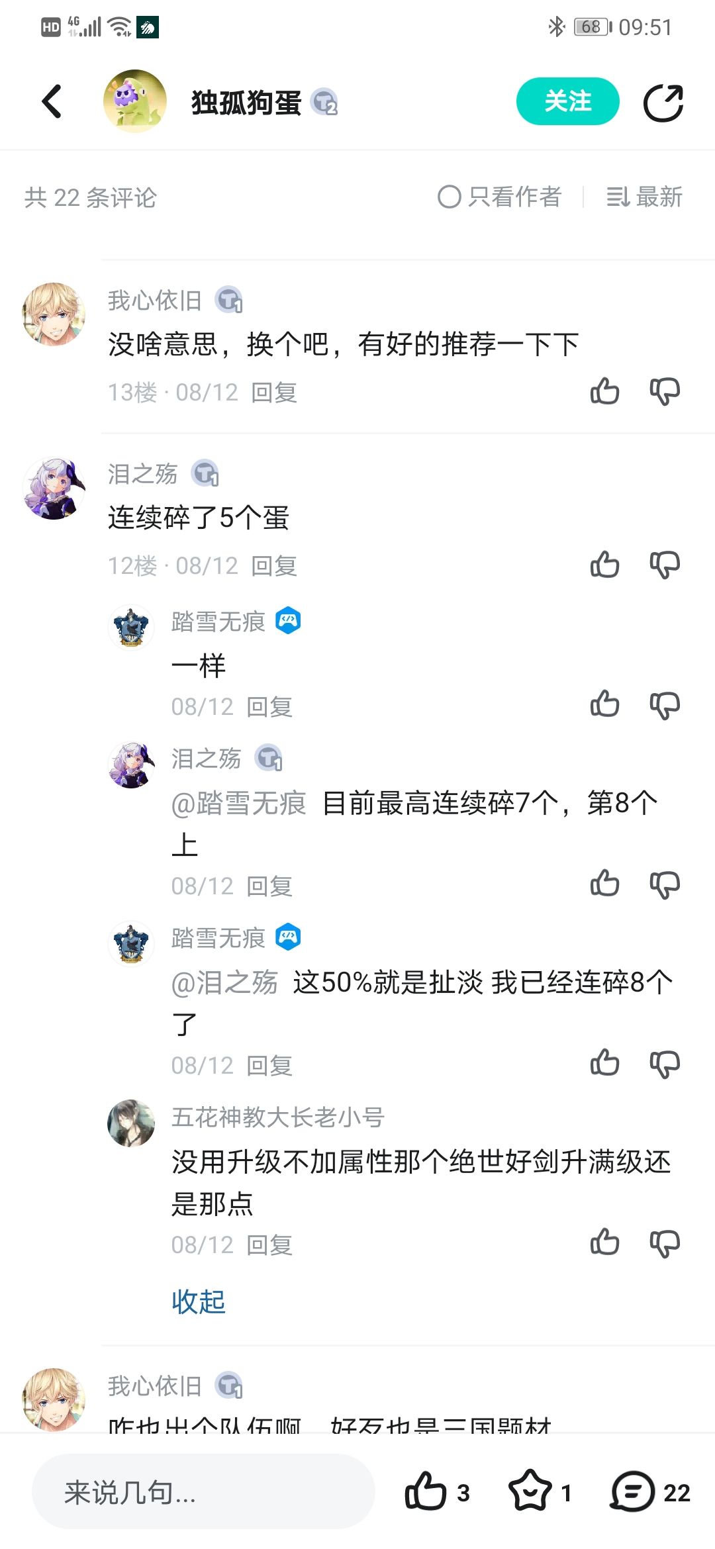Tap the @踏雪无痕 mention link
The image size is (715, 1549).
point(239,804)
